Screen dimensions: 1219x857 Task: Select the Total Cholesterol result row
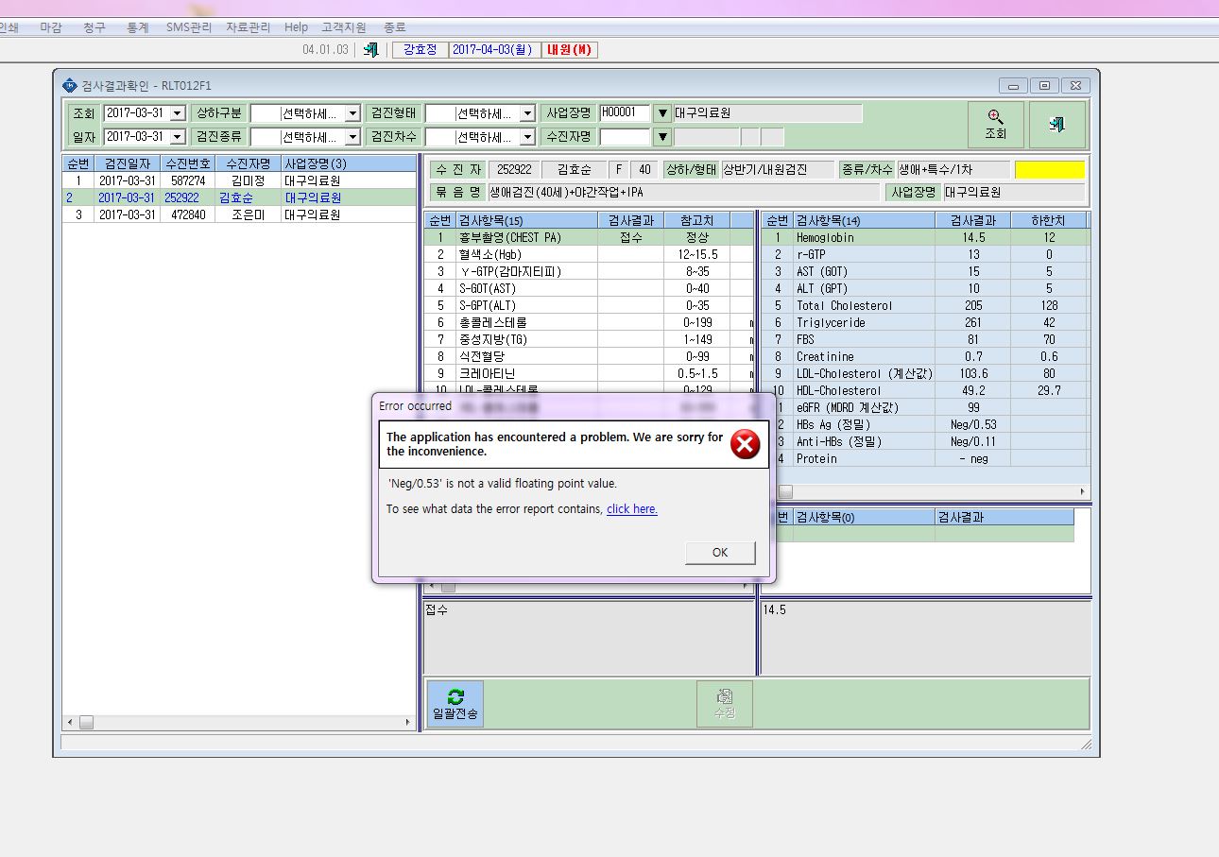[x=925, y=305]
